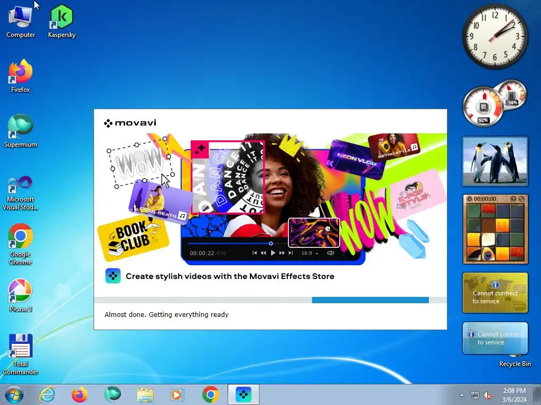This screenshot has height=405, width=541.
Task: Open the Kaspersky desktop shortcut
Action: click(62, 21)
